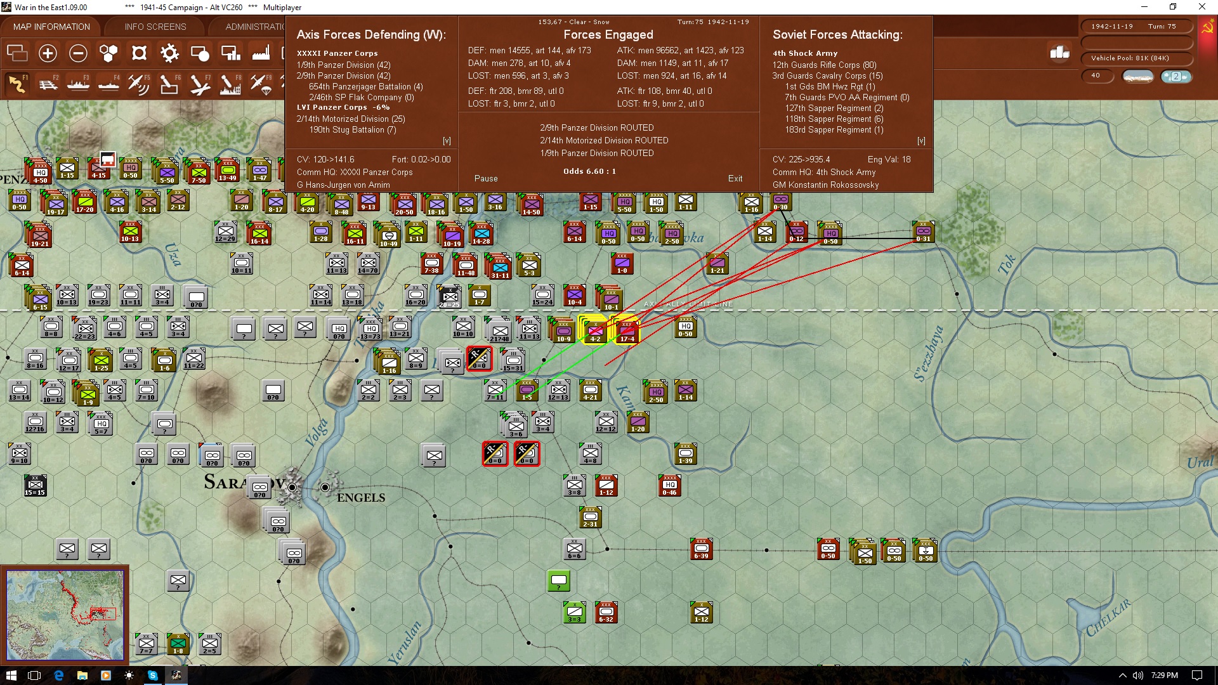Viewport: 1218px width, 685px height.
Task: Select the F9 air transport mode
Action: tap(261, 84)
